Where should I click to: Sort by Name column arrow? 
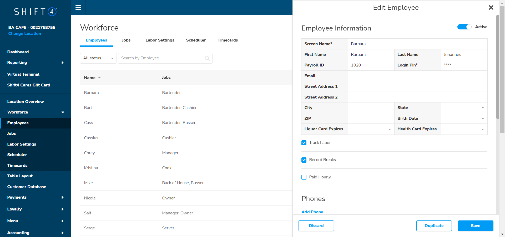[x=99, y=78]
